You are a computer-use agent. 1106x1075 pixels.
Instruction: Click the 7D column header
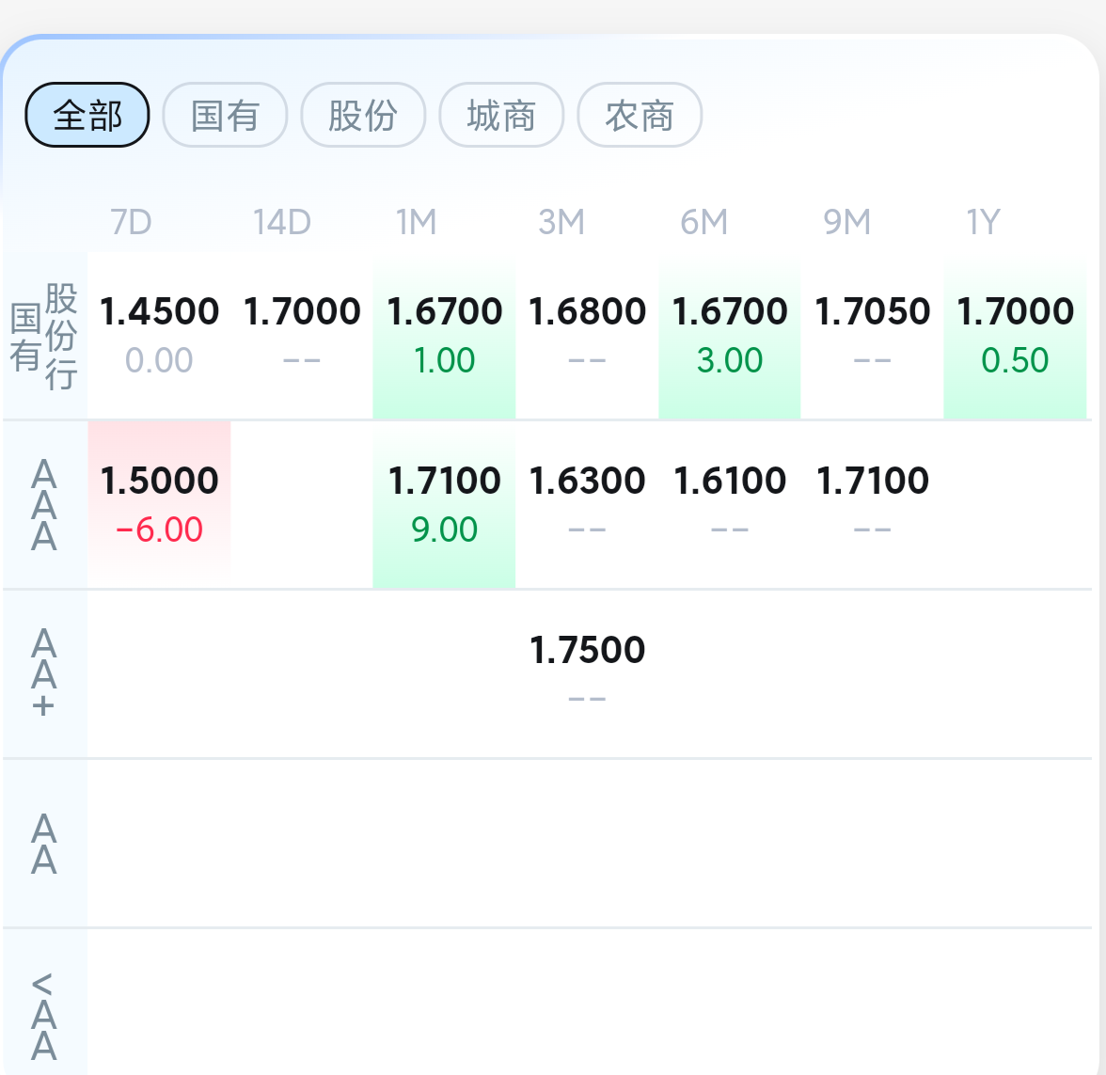pyautogui.click(x=131, y=222)
